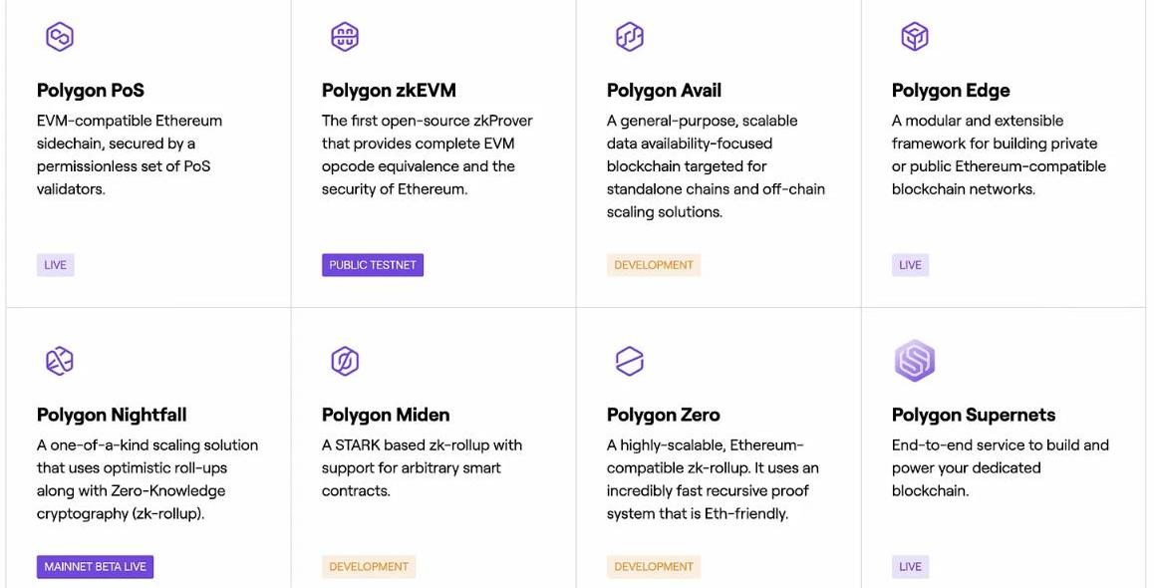1154x588 pixels.
Task: Click DEVELOPMENT badge under Polygon Avail
Action: (654, 265)
